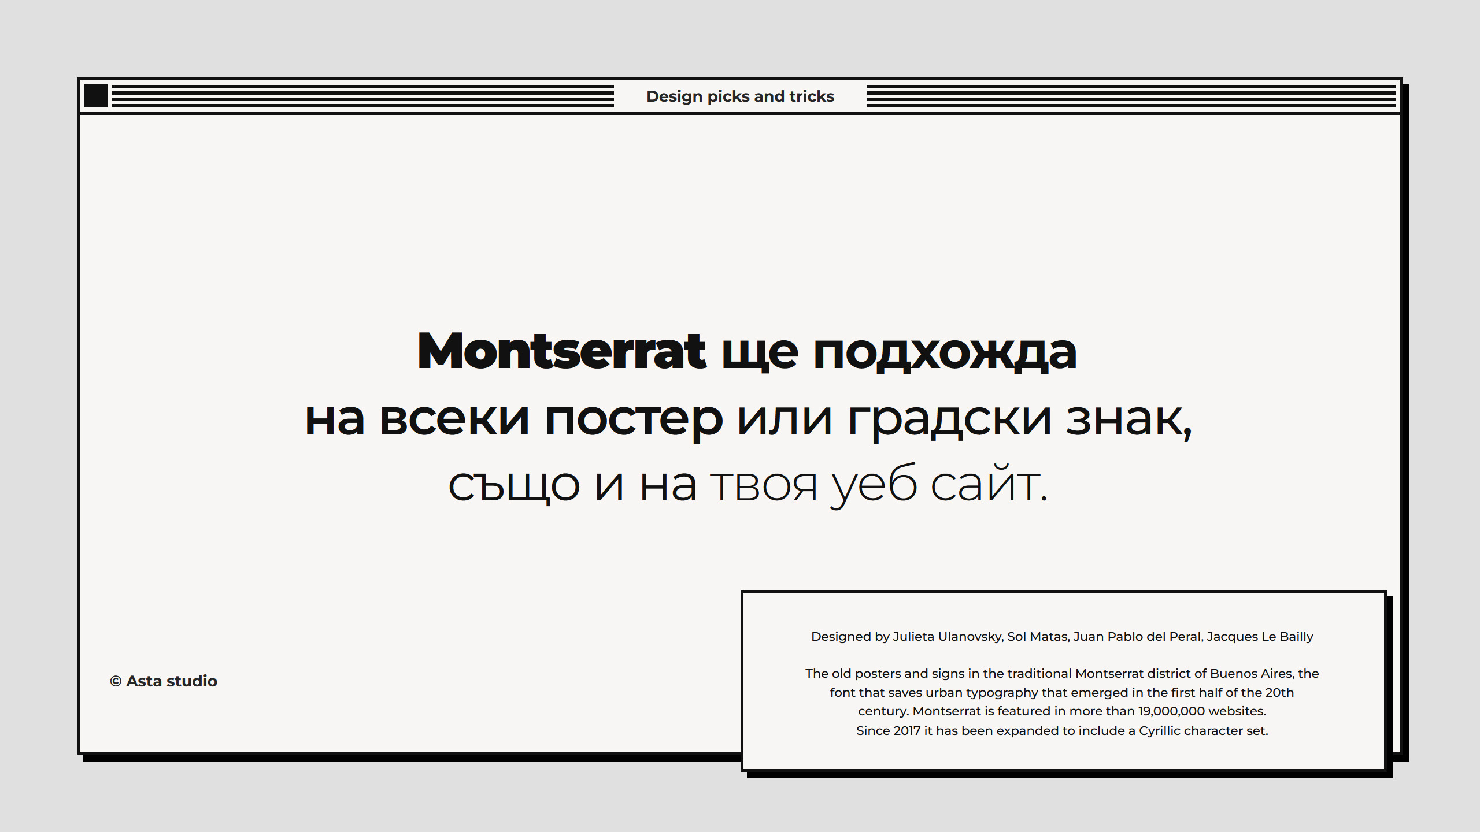This screenshot has width=1480, height=832.
Task: Click the line 'font that saves urban typography'
Action: 1062,693
